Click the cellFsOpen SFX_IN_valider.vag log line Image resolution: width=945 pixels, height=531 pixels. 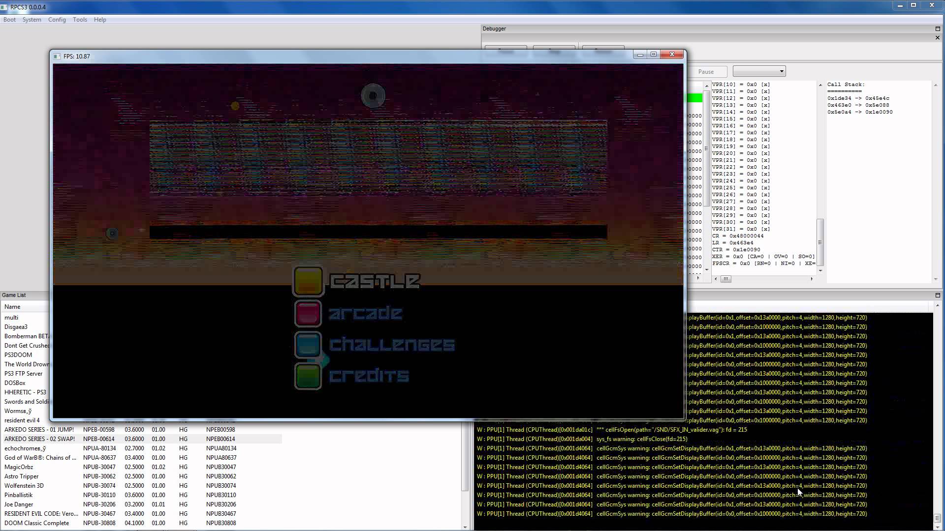coord(612,430)
